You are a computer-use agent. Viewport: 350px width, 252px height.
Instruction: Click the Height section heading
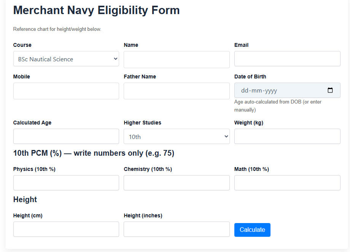(25, 199)
